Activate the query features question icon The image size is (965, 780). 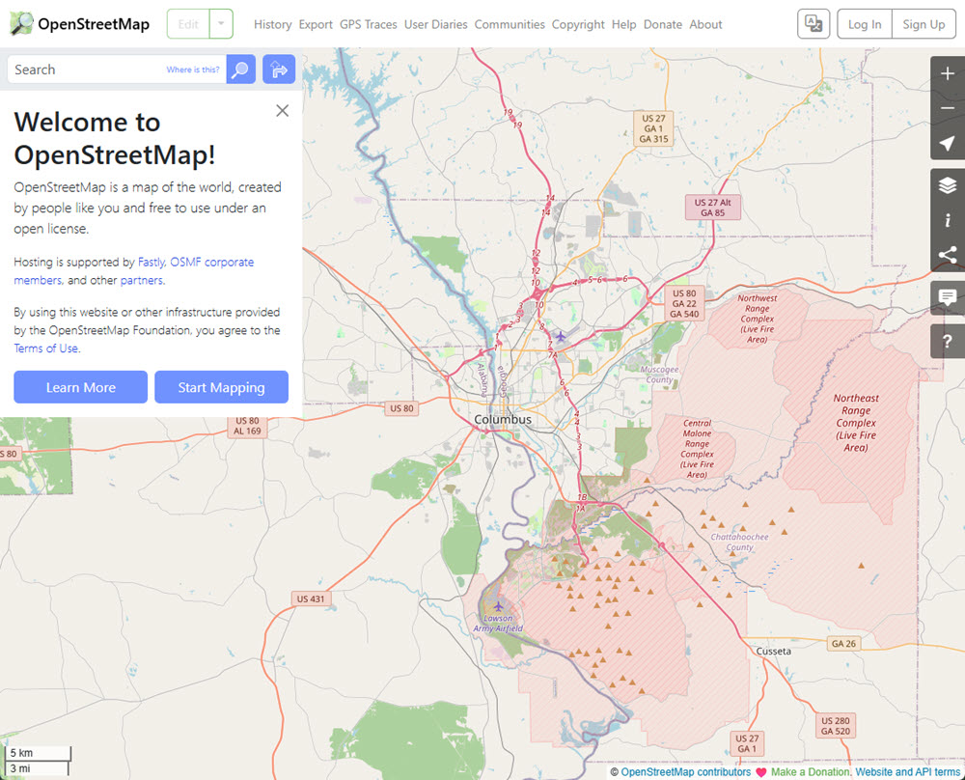(x=948, y=341)
